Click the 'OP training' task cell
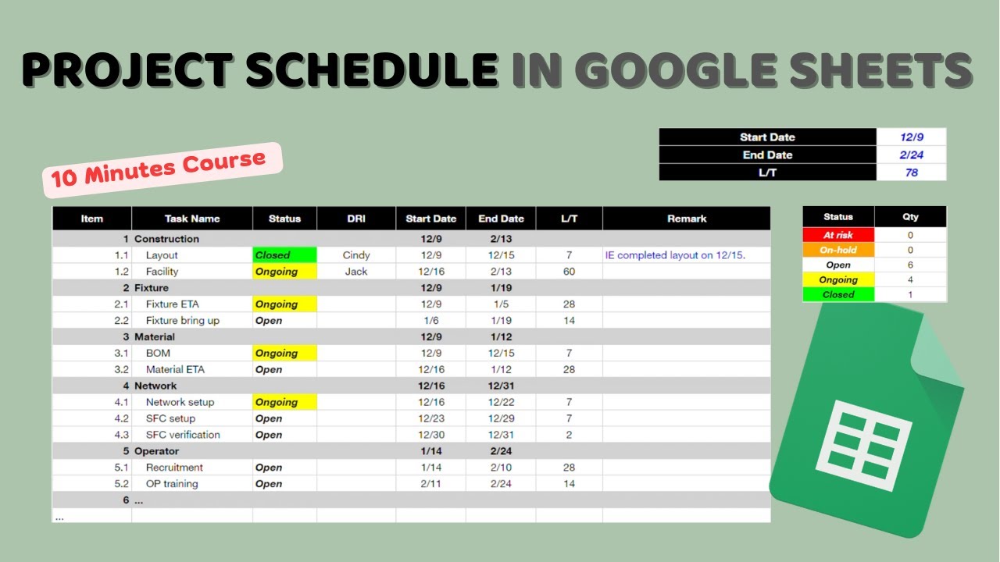Image resolution: width=1000 pixels, height=562 pixels. click(x=192, y=484)
